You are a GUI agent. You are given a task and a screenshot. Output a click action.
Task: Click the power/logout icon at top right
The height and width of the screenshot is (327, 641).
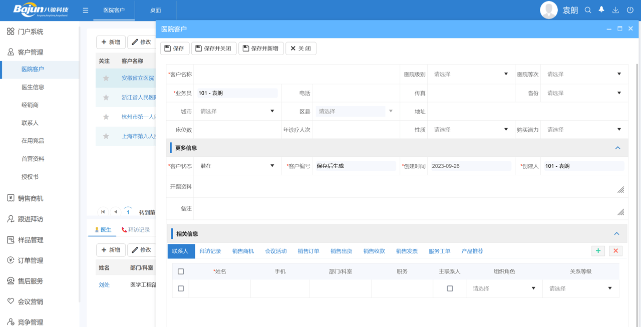tap(629, 10)
